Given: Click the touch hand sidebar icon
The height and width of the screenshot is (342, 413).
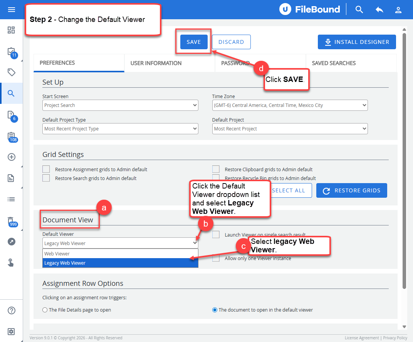Looking at the screenshot, I should (x=11, y=262).
